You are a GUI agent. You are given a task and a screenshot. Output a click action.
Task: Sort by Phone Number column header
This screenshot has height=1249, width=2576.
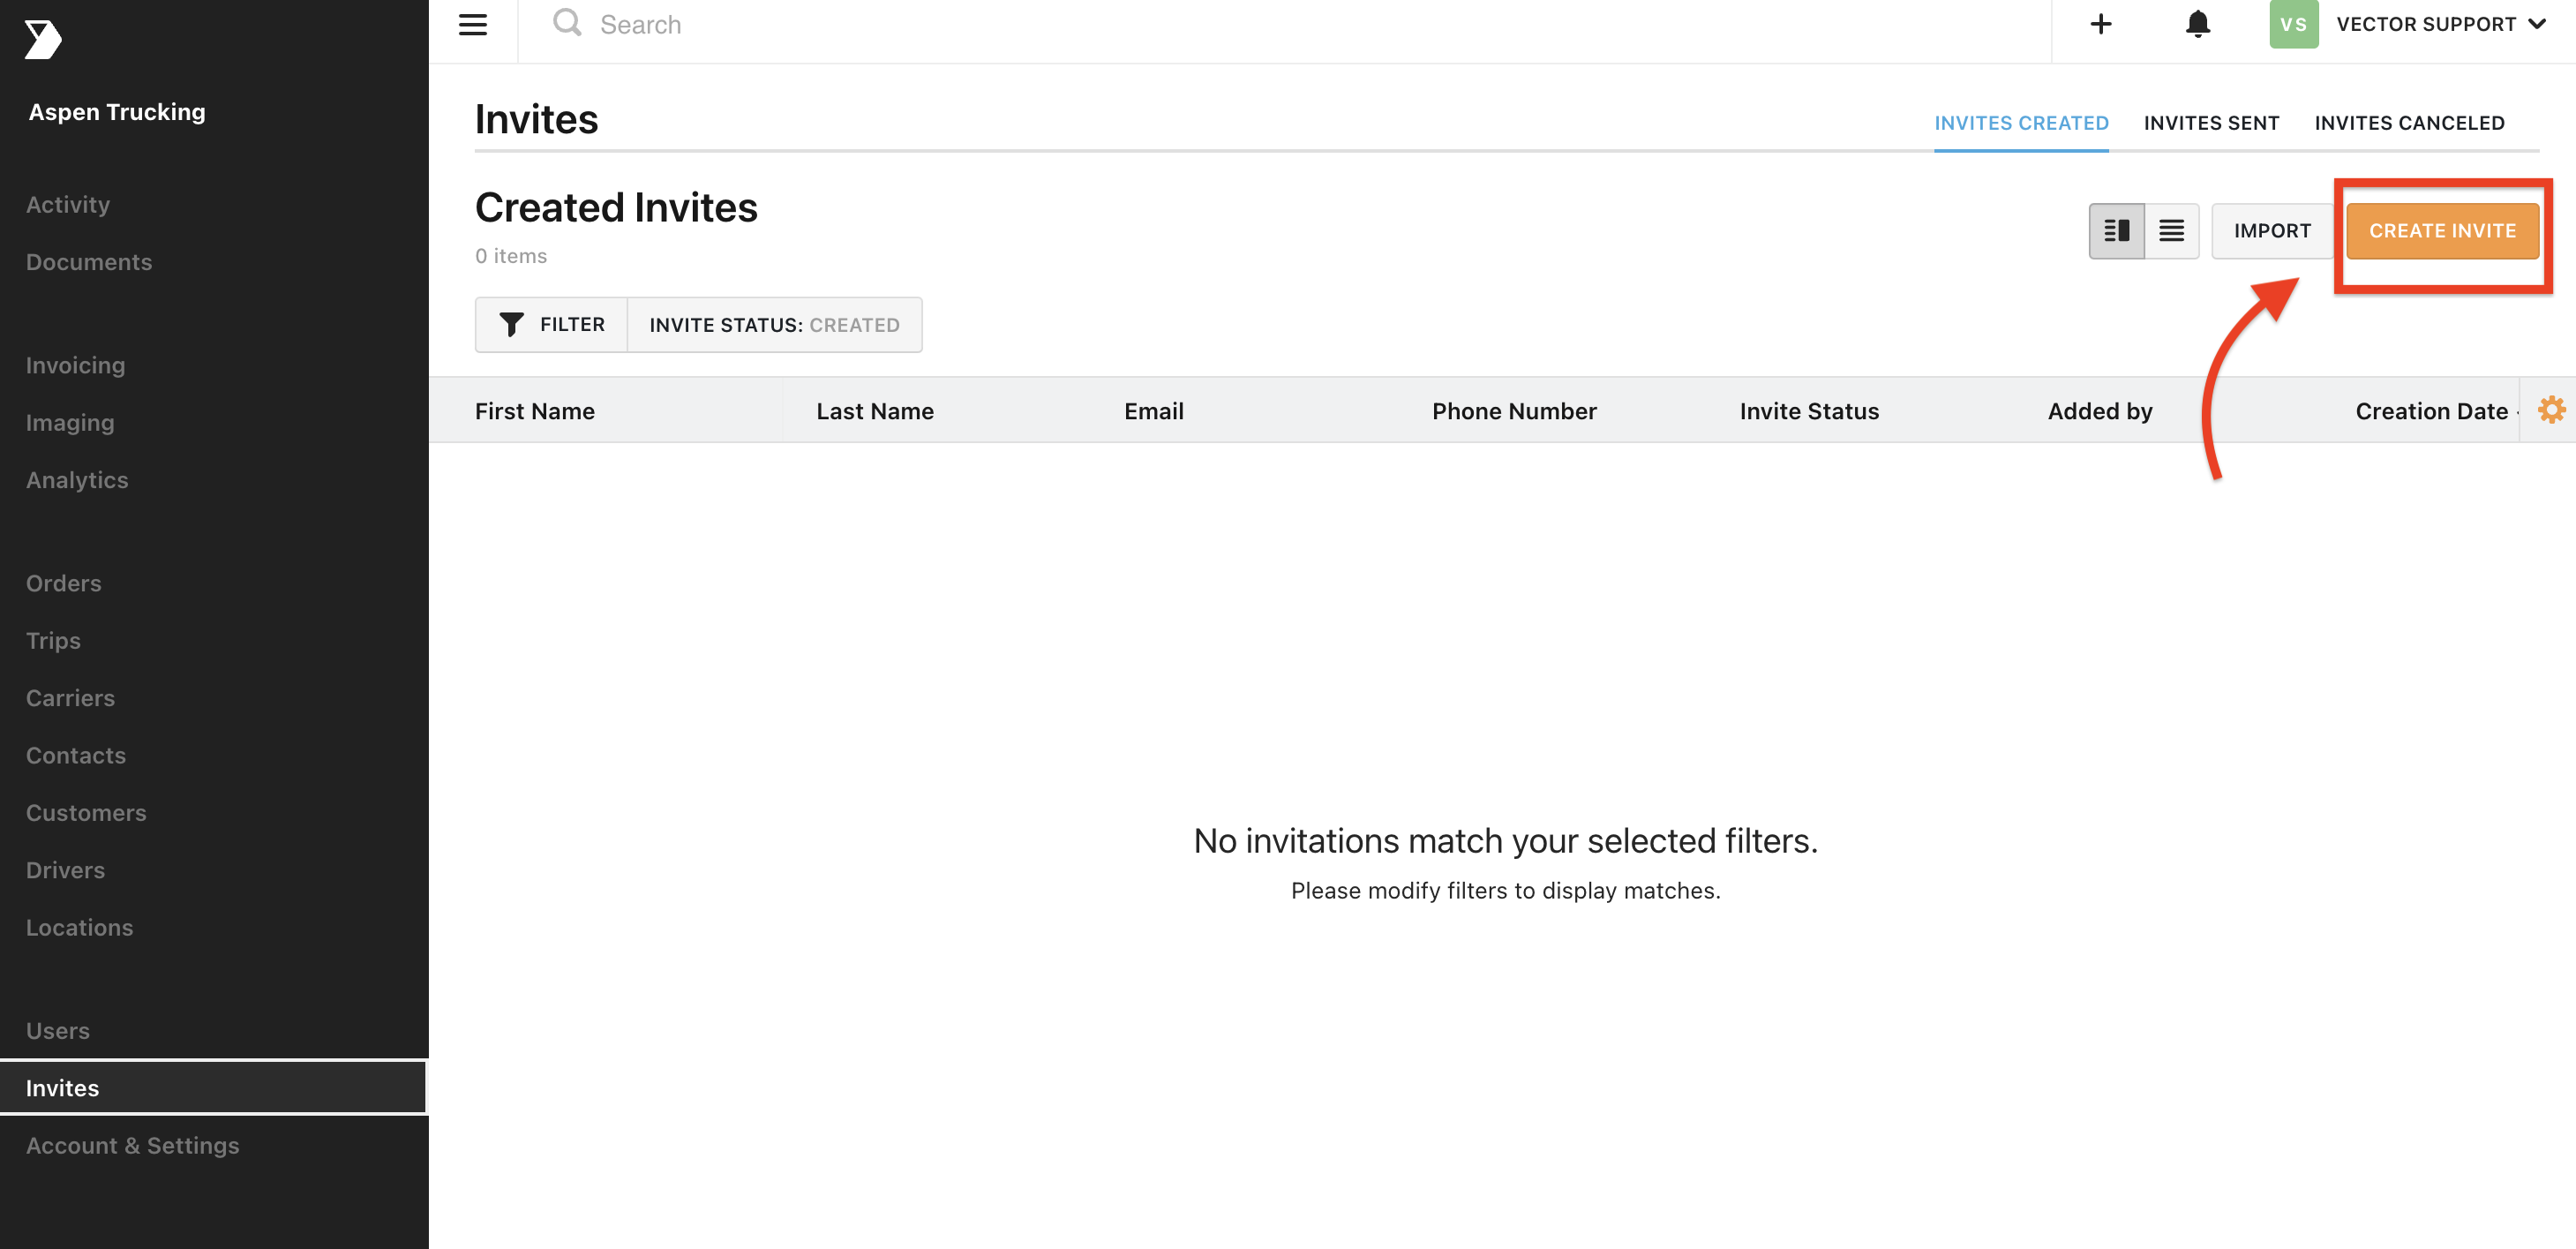pyautogui.click(x=1514, y=411)
